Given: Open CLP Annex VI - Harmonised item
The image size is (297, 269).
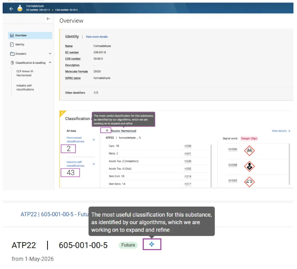Looking at the screenshot, I should click(25, 73).
